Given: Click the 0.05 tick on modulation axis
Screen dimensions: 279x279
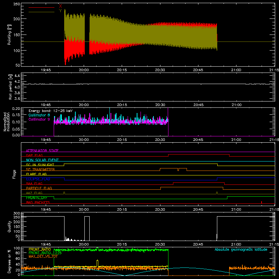Looking at the screenshot, I should (16, 129).
